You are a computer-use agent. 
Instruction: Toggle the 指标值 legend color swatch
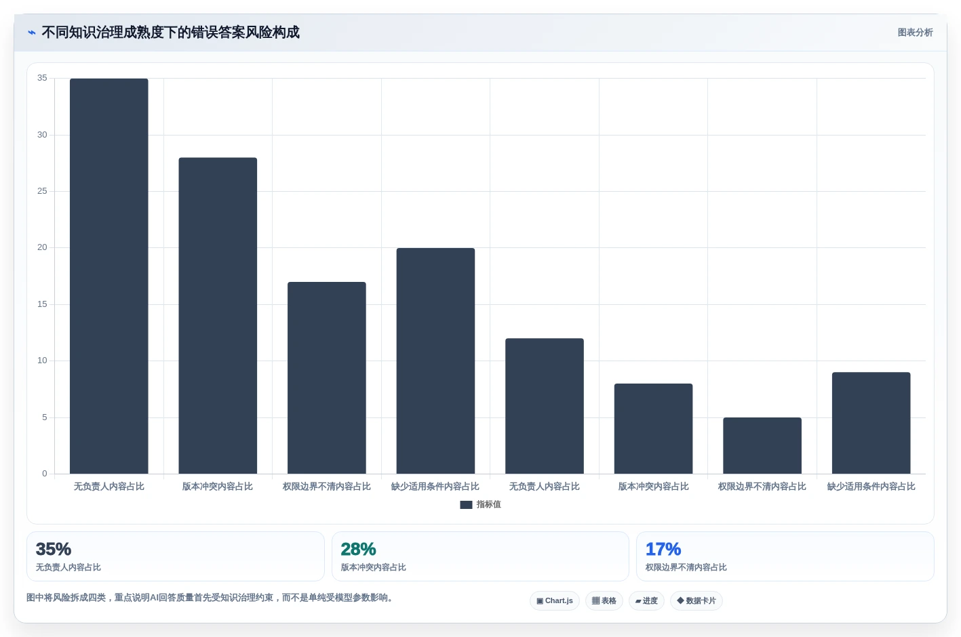466,505
